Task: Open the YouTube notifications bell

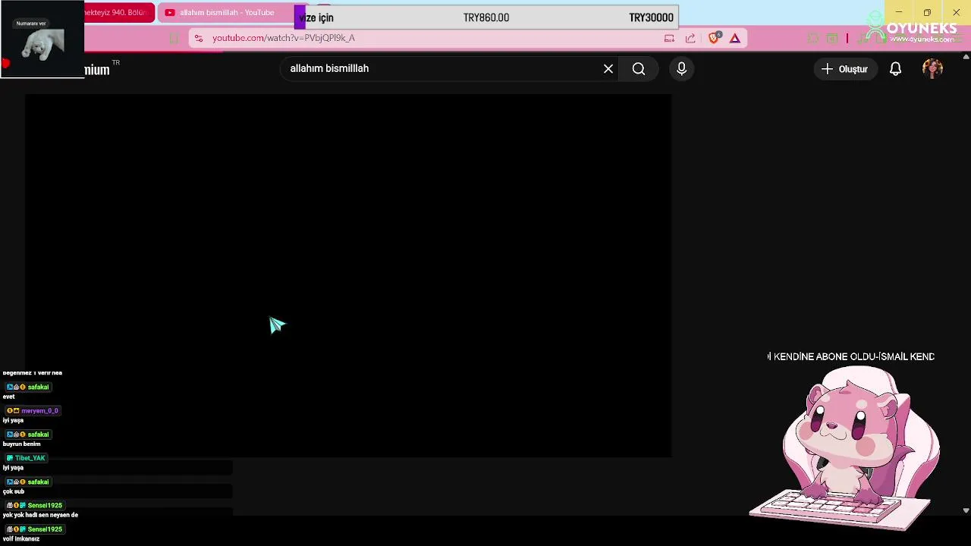Action: pos(895,69)
